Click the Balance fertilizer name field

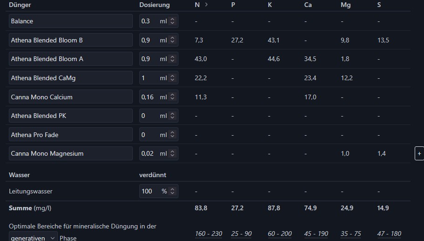[71, 21]
